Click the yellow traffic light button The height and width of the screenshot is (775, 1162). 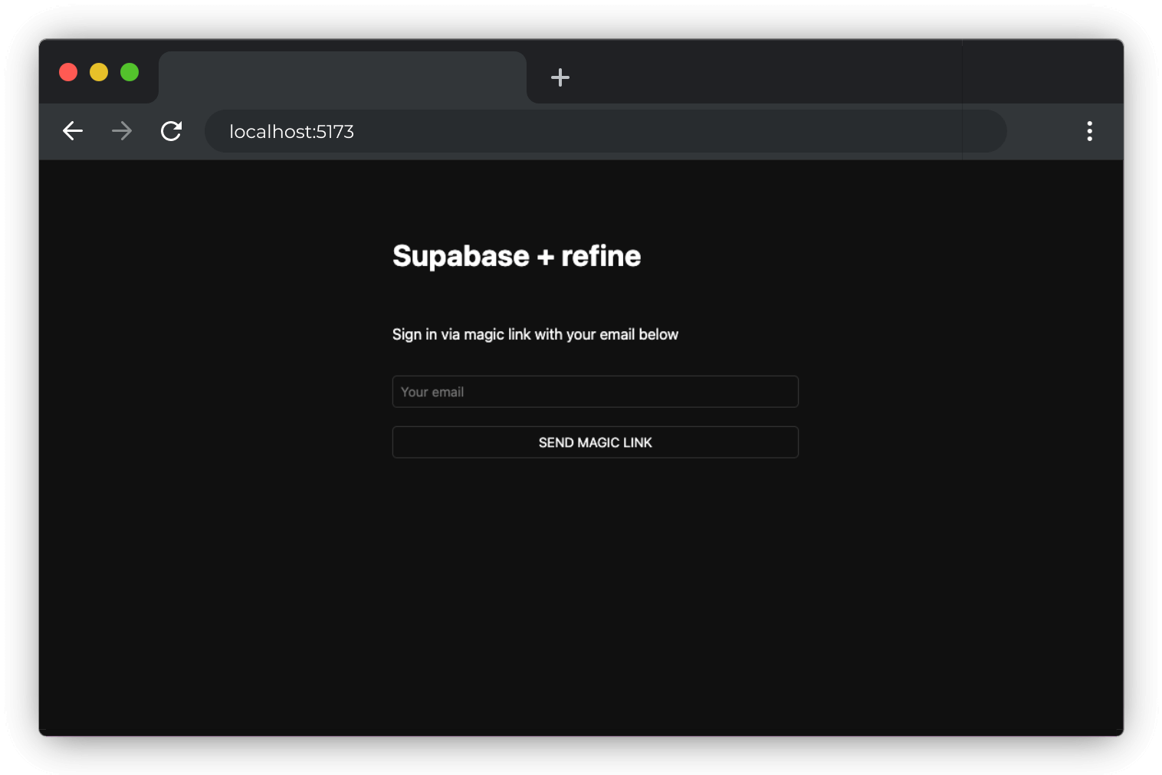pyautogui.click(x=98, y=71)
